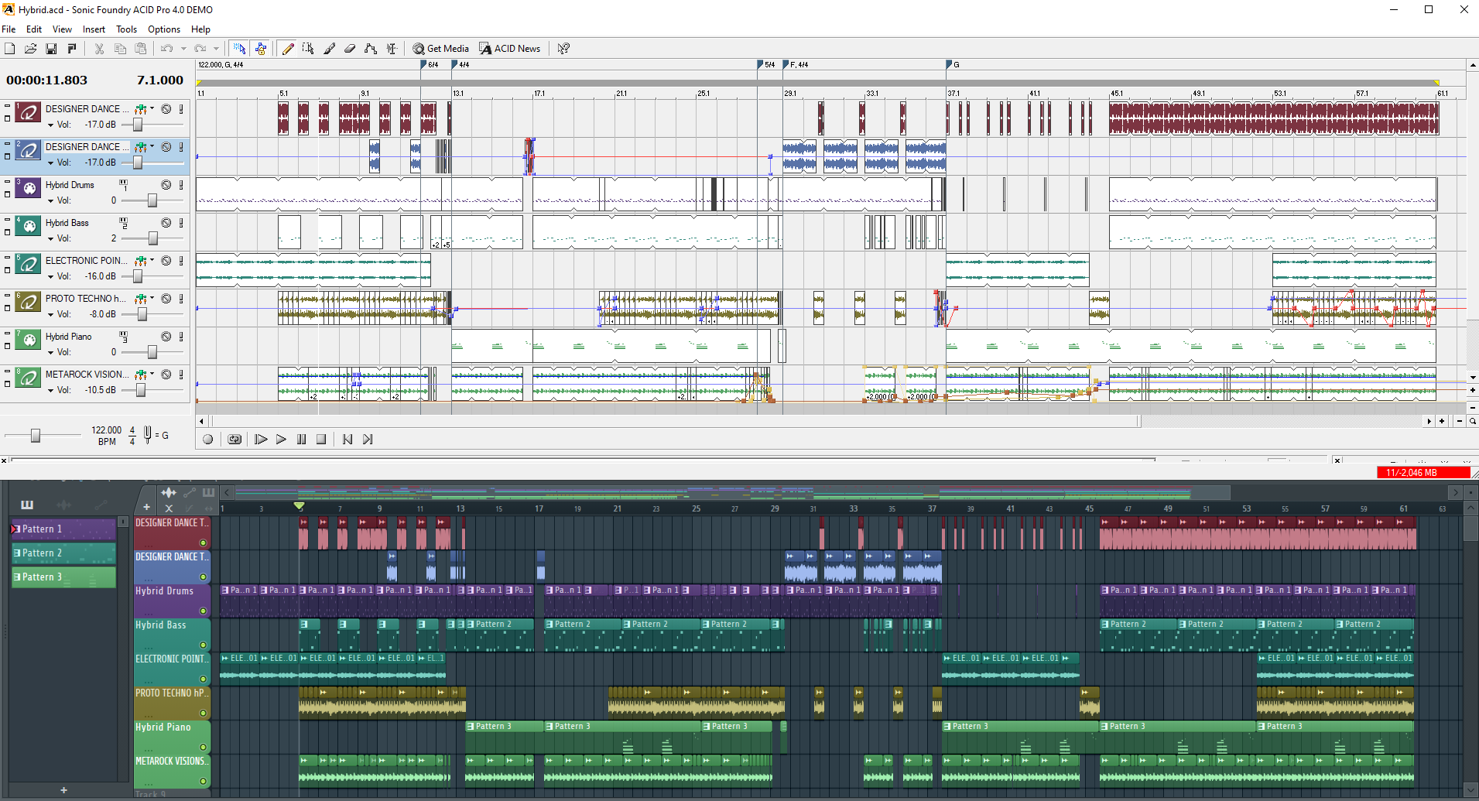Screen dimensions: 1479x801
Task: Click the Cut scissors icon
Action: [x=99, y=49]
